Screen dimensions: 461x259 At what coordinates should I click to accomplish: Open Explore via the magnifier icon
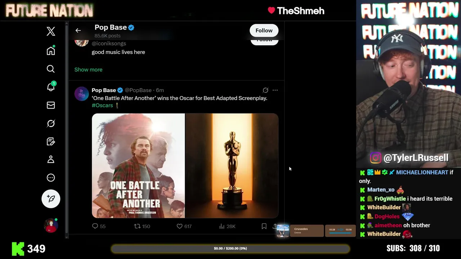tap(51, 69)
